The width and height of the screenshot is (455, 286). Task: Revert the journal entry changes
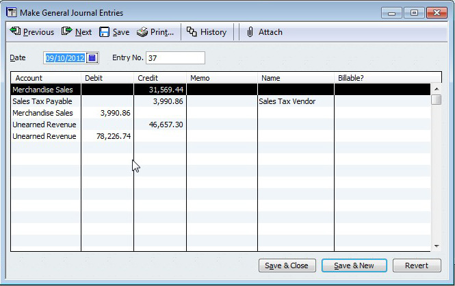click(416, 265)
